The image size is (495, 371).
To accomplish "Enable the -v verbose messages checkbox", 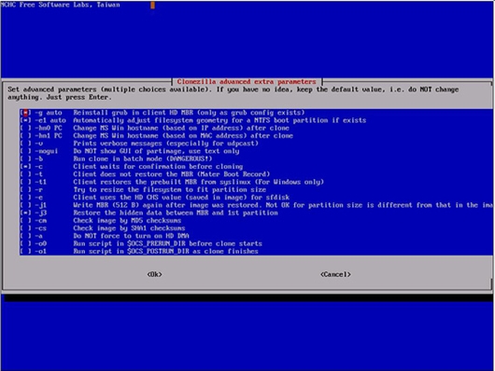I will click(25, 144).
